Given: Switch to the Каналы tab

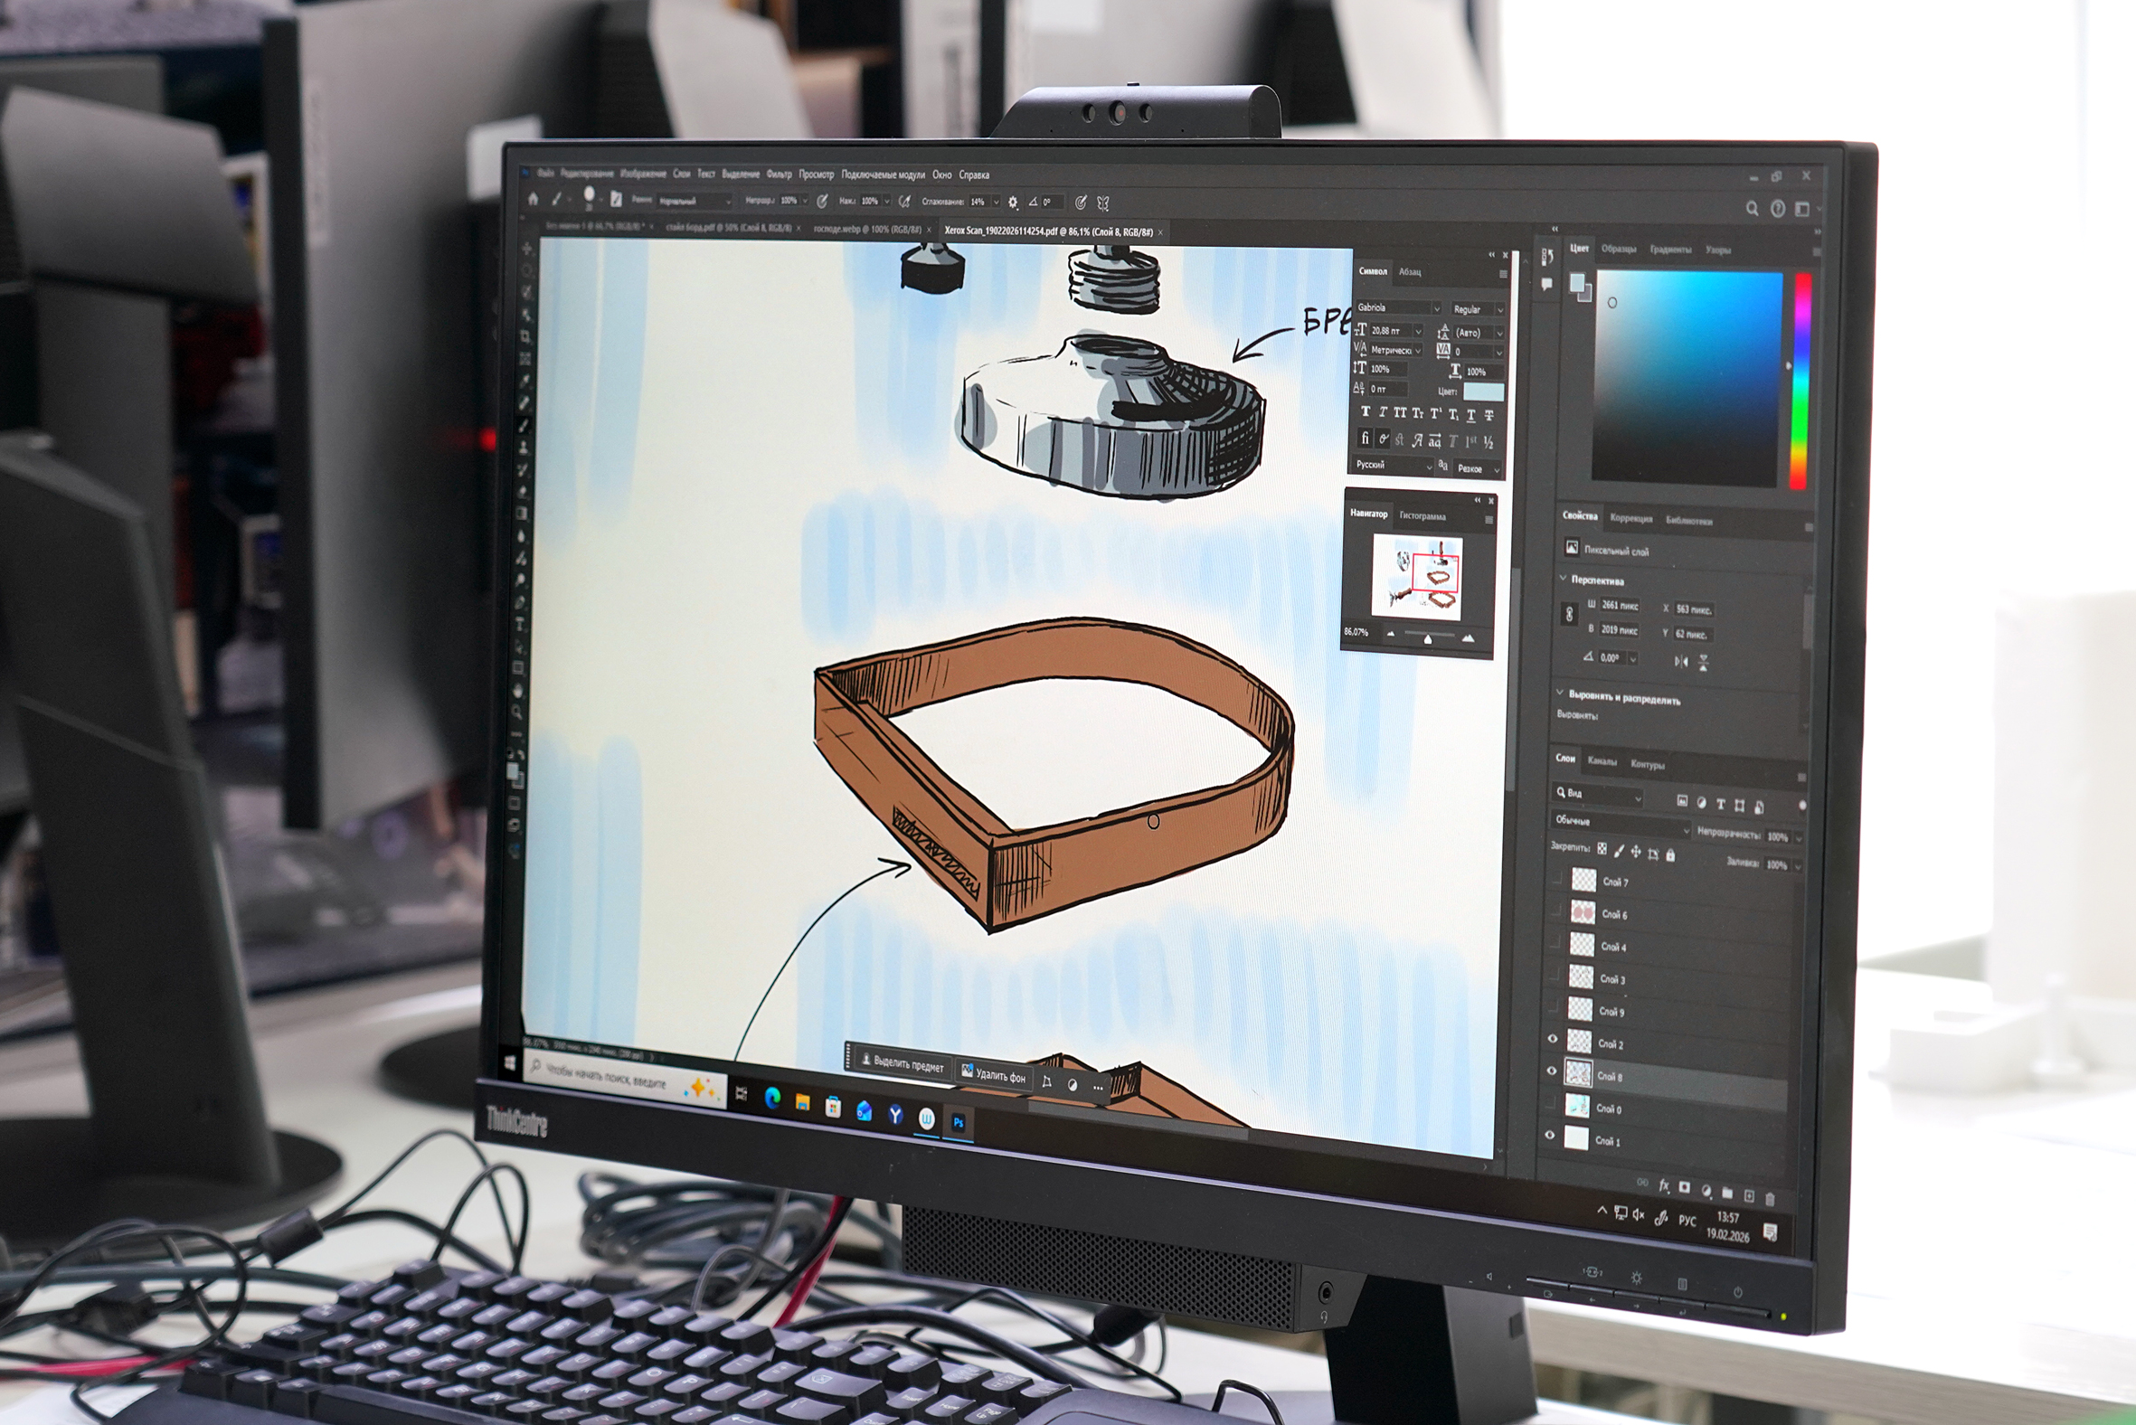Looking at the screenshot, I should pyautogui.click(x=1602, y=761).
